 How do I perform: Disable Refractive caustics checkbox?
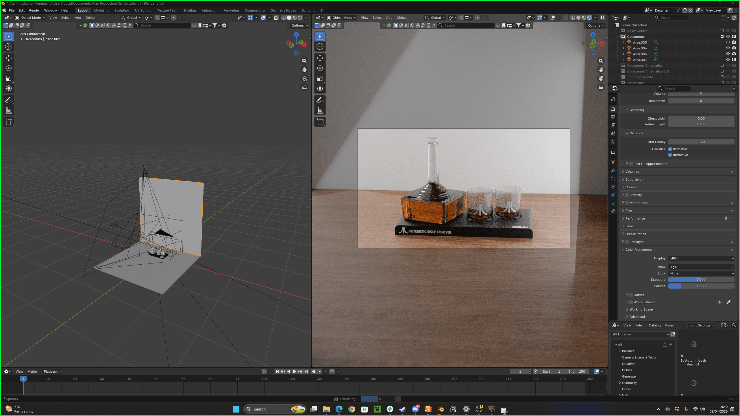670,155
